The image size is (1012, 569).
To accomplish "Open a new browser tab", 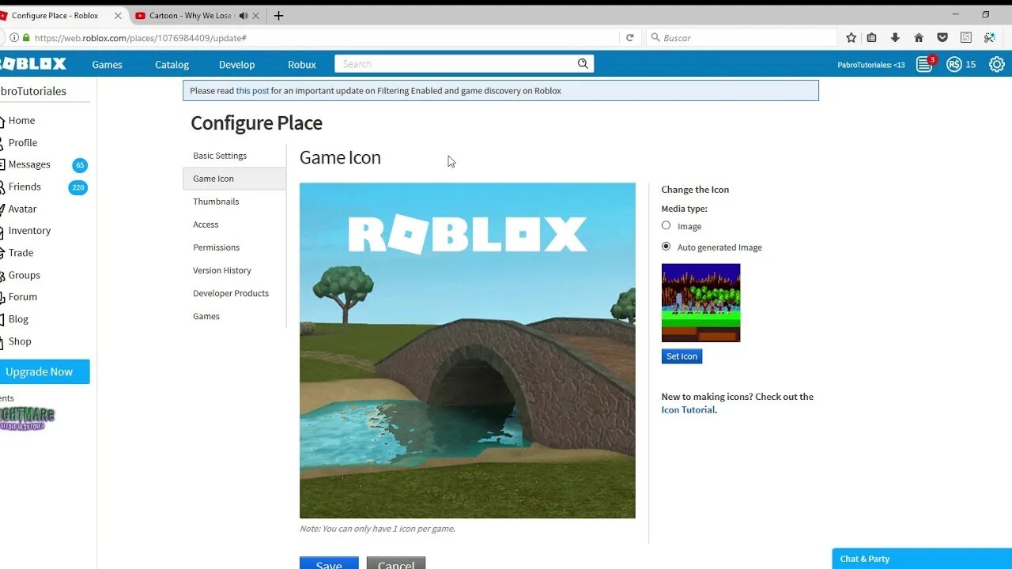I will tap(278, 16).
